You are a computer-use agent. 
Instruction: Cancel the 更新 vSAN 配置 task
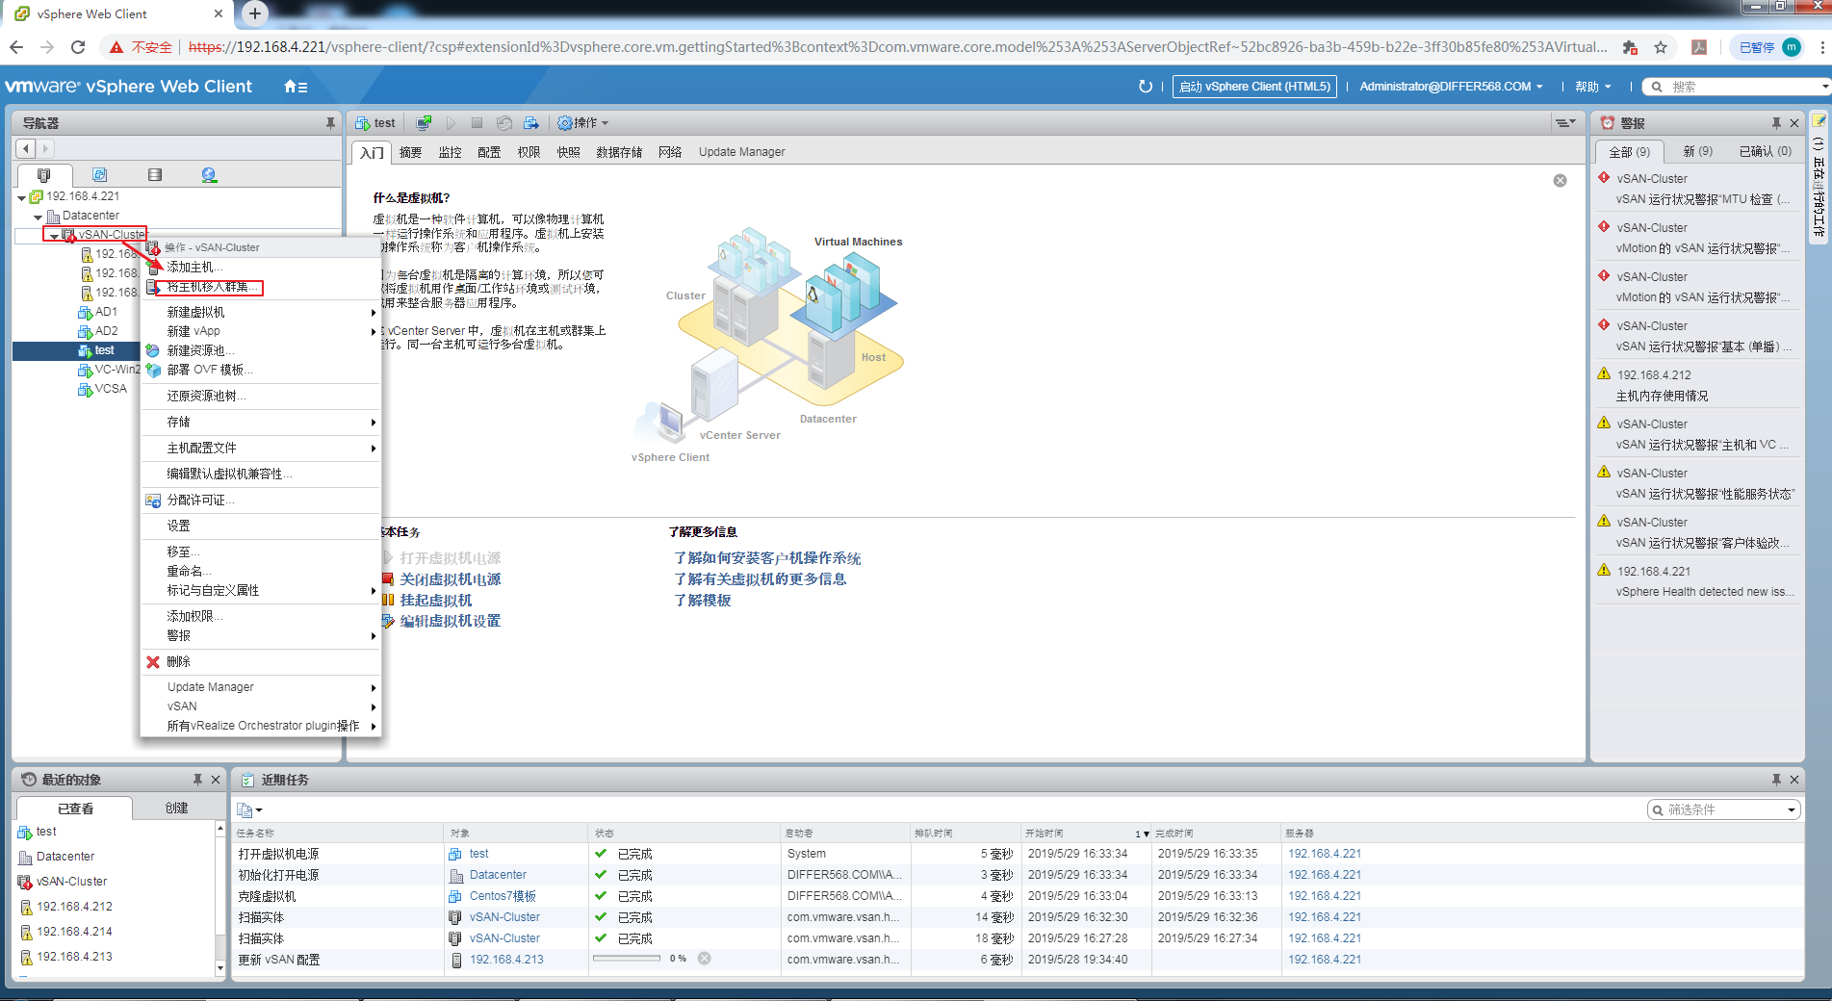pos(705,959)
